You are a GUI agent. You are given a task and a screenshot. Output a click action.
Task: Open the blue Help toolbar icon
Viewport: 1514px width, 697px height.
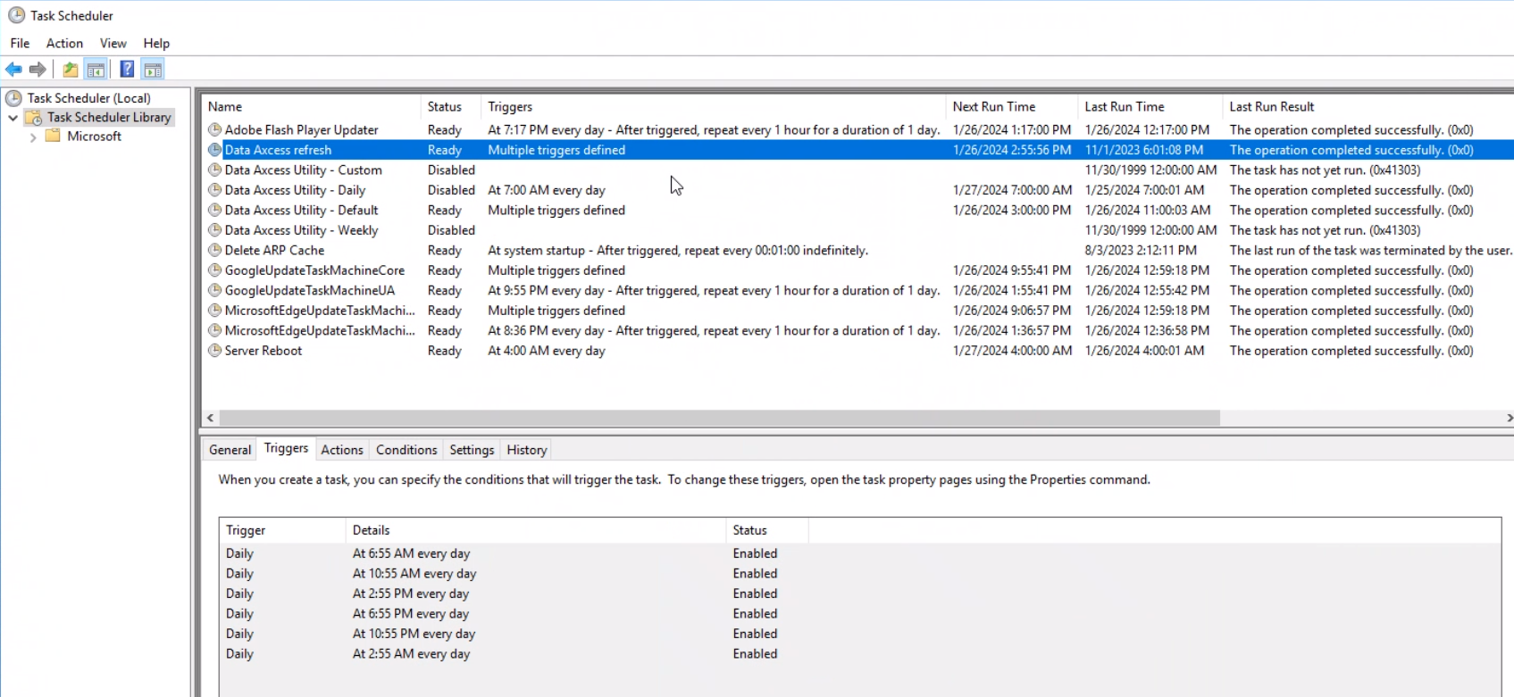click(127, 70)
